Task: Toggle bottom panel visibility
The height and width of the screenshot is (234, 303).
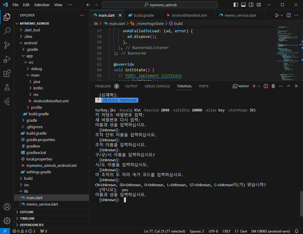Action: (x=243, y=5)
